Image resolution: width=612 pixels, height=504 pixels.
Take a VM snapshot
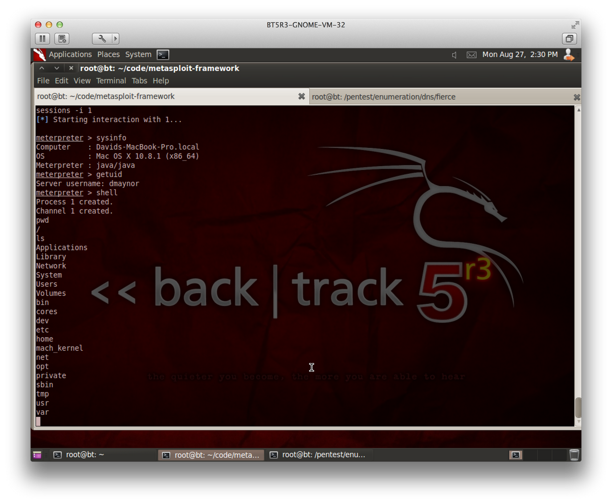coord(62,39)
